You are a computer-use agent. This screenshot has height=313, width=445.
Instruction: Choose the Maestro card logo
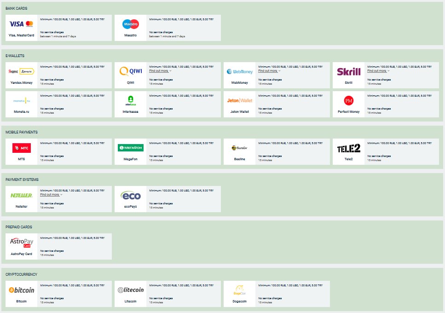click(131, 24)
